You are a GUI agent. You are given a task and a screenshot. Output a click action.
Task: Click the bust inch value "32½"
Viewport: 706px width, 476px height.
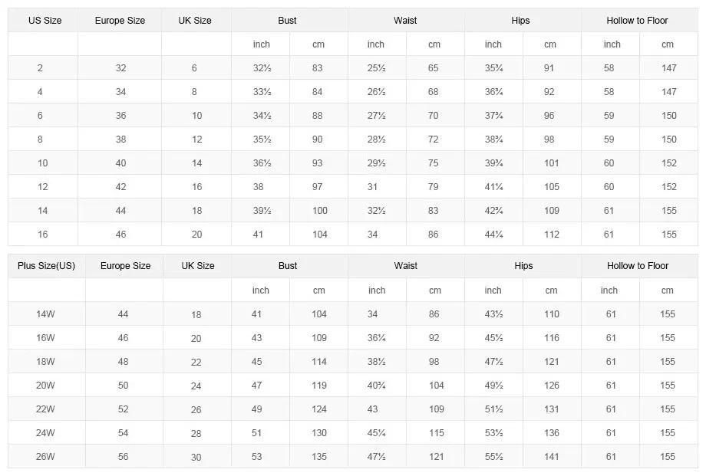point(262,68)
